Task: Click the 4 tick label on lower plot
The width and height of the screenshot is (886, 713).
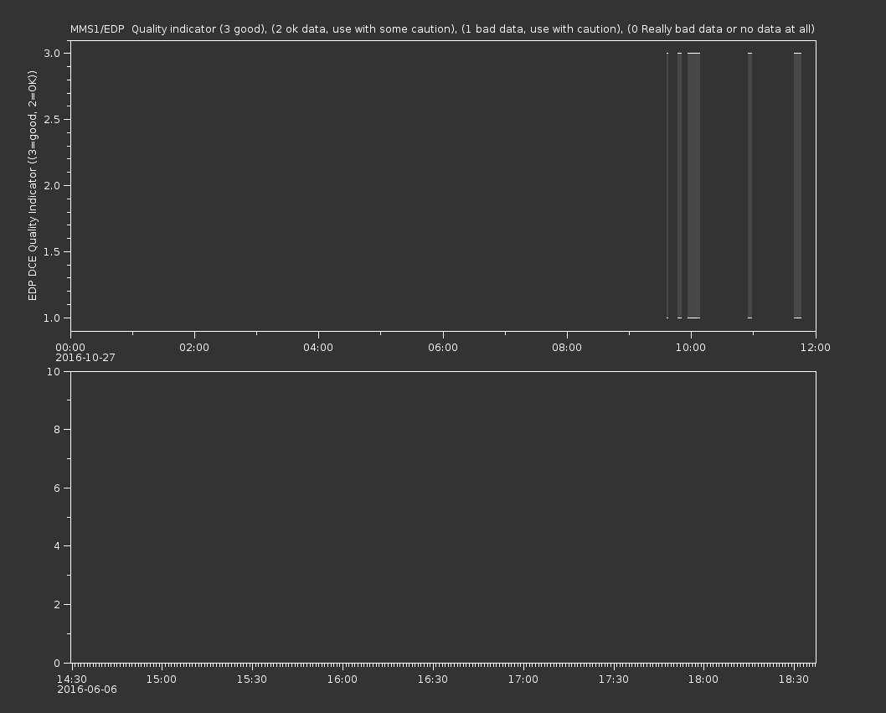Action: (57, 546)
